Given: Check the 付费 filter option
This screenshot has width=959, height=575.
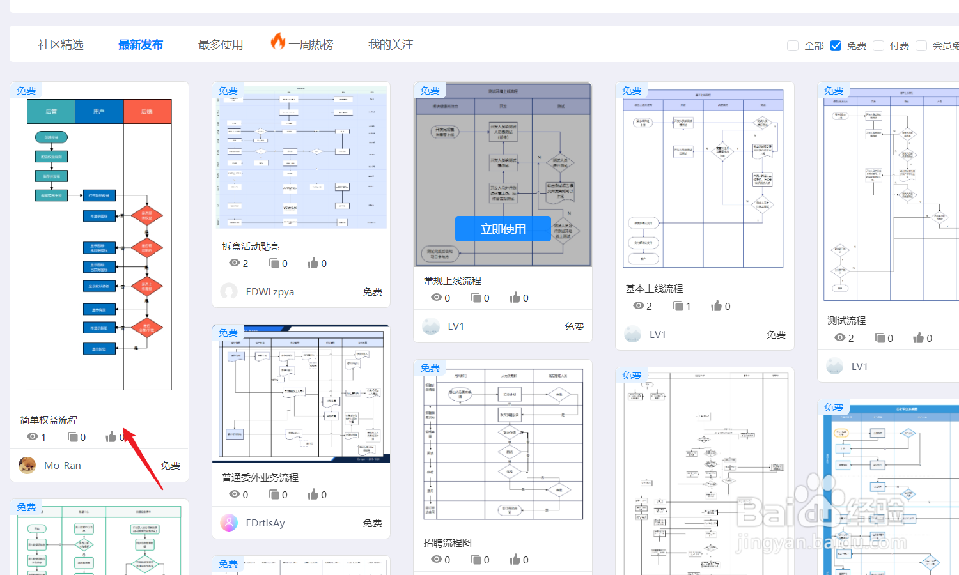Looking at the screenshot, I should pyautogui.click(x=878, y=45).
